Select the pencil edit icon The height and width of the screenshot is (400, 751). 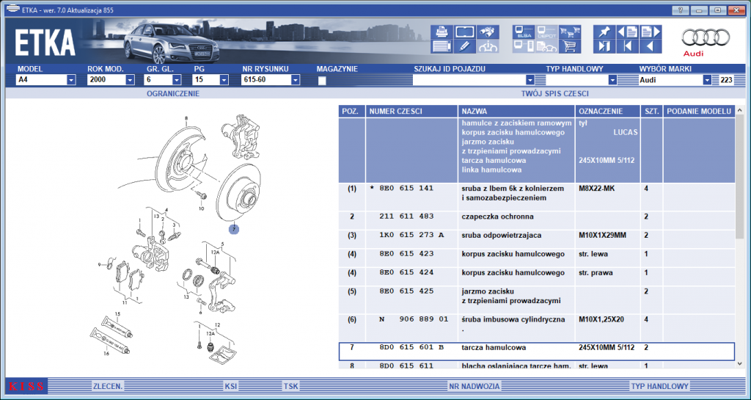tap(464, 46)
